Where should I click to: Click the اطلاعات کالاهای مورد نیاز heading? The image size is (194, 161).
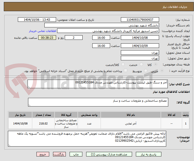click(171, 92)
